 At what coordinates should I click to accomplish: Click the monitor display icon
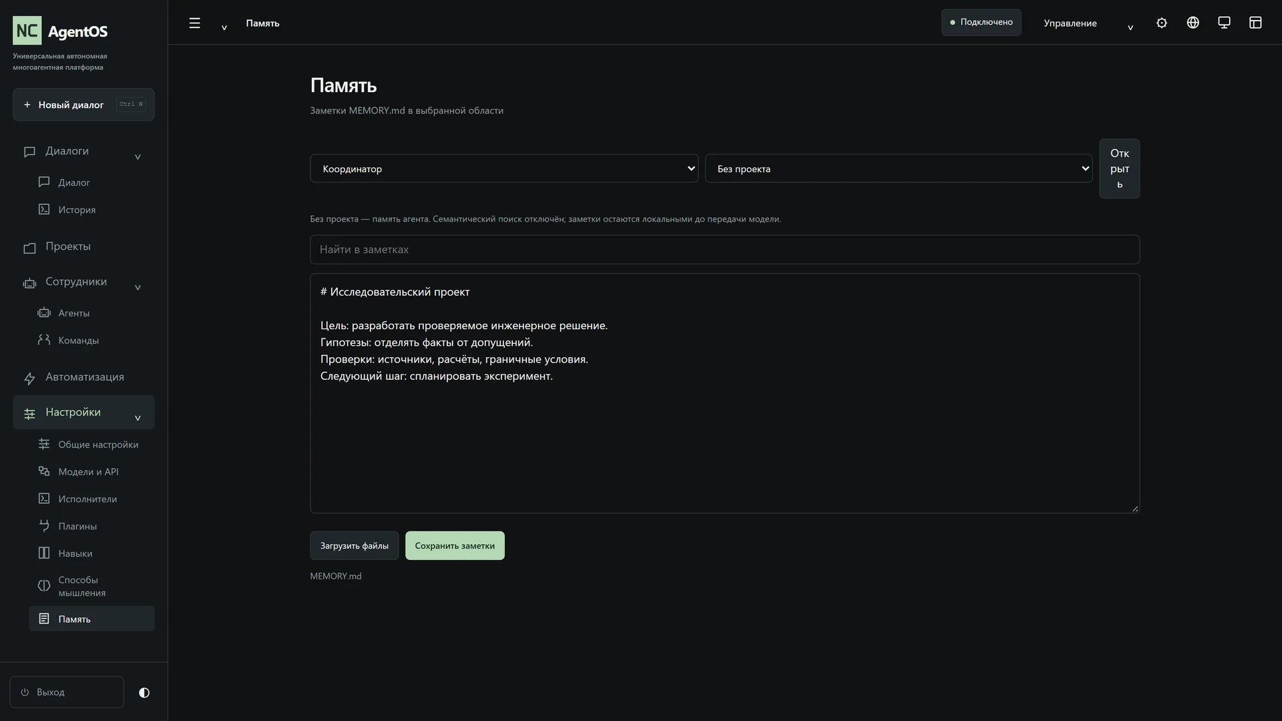[1224, 23]
